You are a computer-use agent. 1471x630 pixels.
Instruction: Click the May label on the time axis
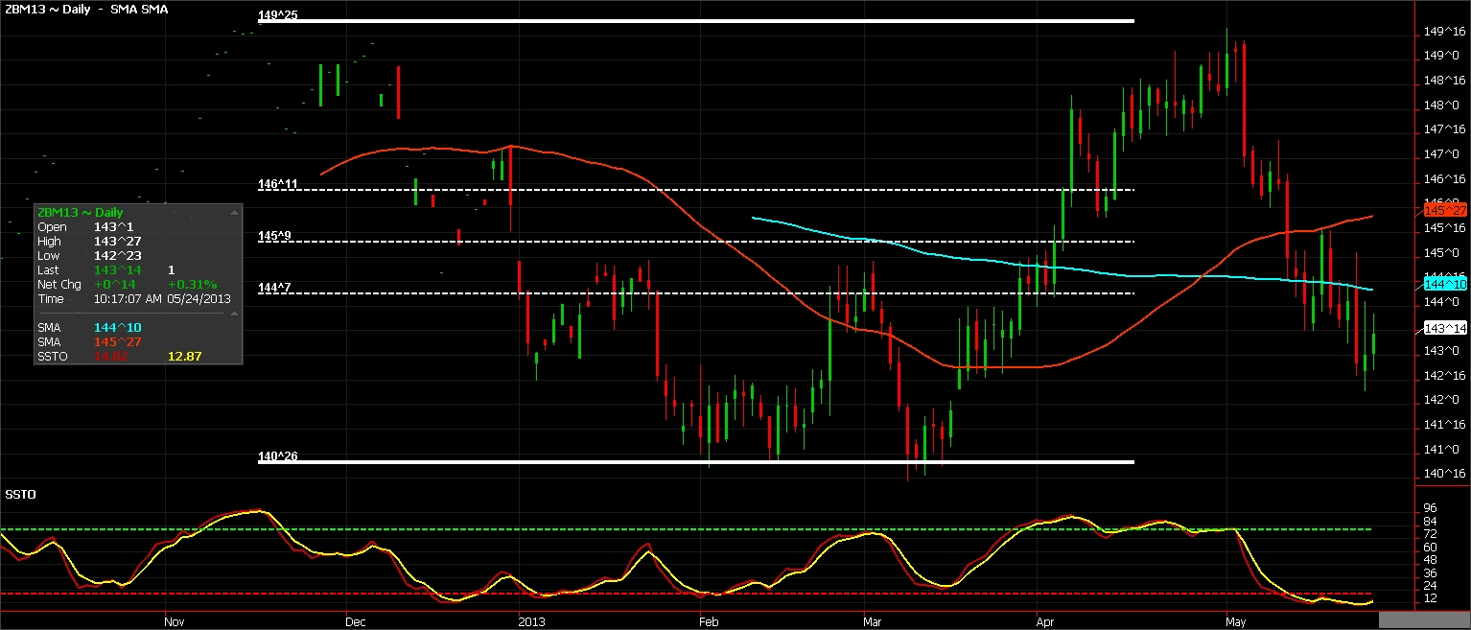click(1238, 621)
